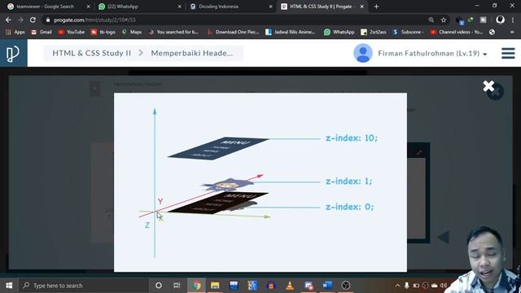Open the Apps bookmark
Screen dimensions: 521x293
pyautogui.click(x=15, y=32)
